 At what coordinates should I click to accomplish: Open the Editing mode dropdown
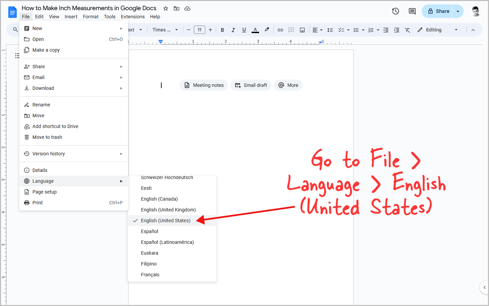438,30
